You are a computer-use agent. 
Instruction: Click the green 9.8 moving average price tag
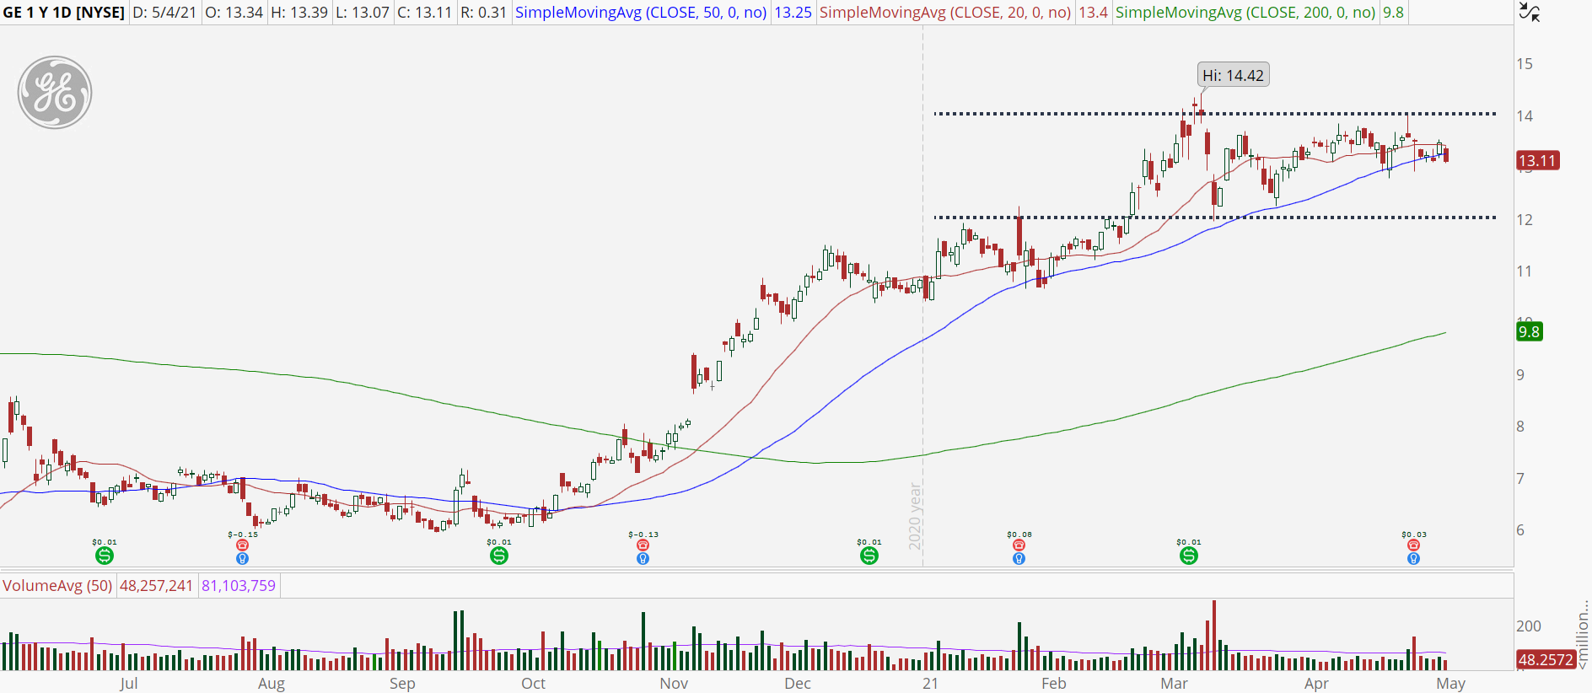tap(1529, 331)
